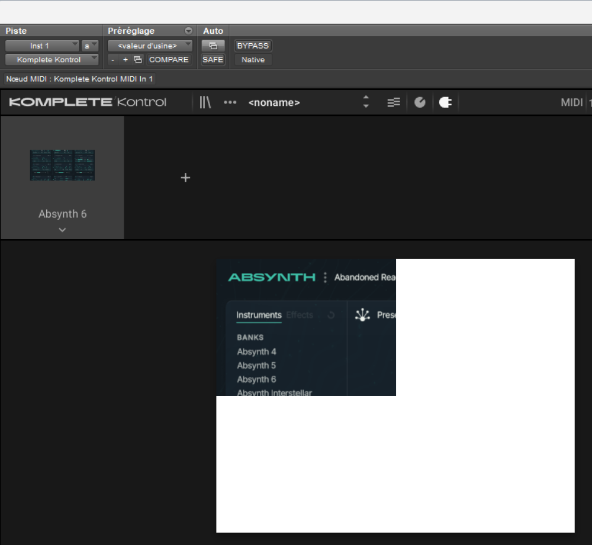Open the Préréglage settings menu arrow
The height and width of the screenshot is (545, 592).
[188, 31]
